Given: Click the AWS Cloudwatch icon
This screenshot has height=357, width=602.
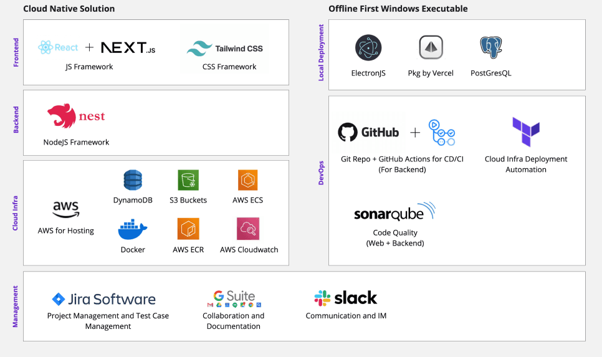Looking at the screenshot, I should click(x=248, y=229).
